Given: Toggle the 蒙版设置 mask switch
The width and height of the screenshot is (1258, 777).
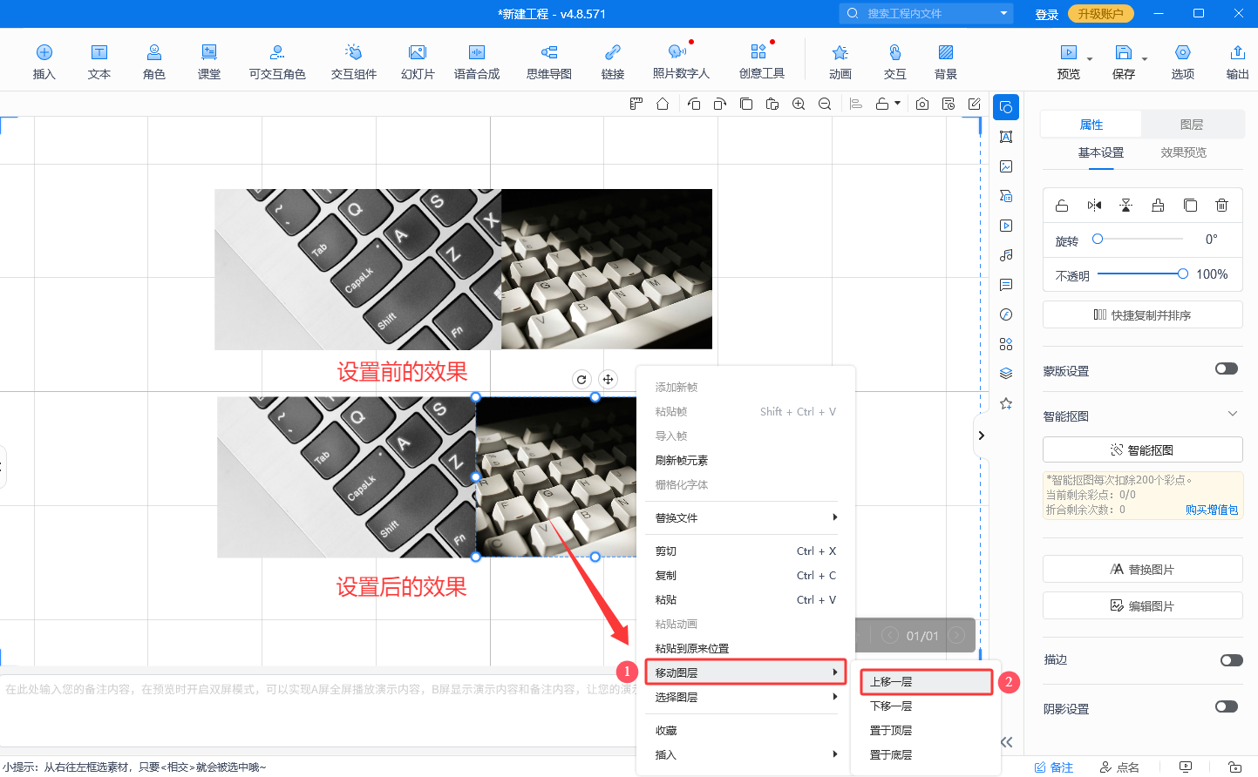Looking at the screenshot, I should [1226, 369].
